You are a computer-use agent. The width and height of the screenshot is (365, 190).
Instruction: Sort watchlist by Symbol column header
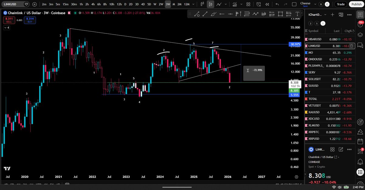[x=313, y=31]
